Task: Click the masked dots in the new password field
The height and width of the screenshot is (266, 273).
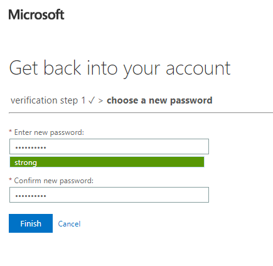Action: point(31,147)
